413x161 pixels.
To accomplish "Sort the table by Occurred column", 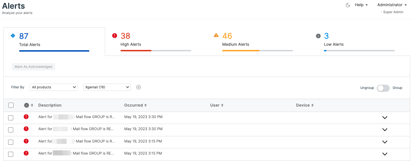I will coord(135,105).
